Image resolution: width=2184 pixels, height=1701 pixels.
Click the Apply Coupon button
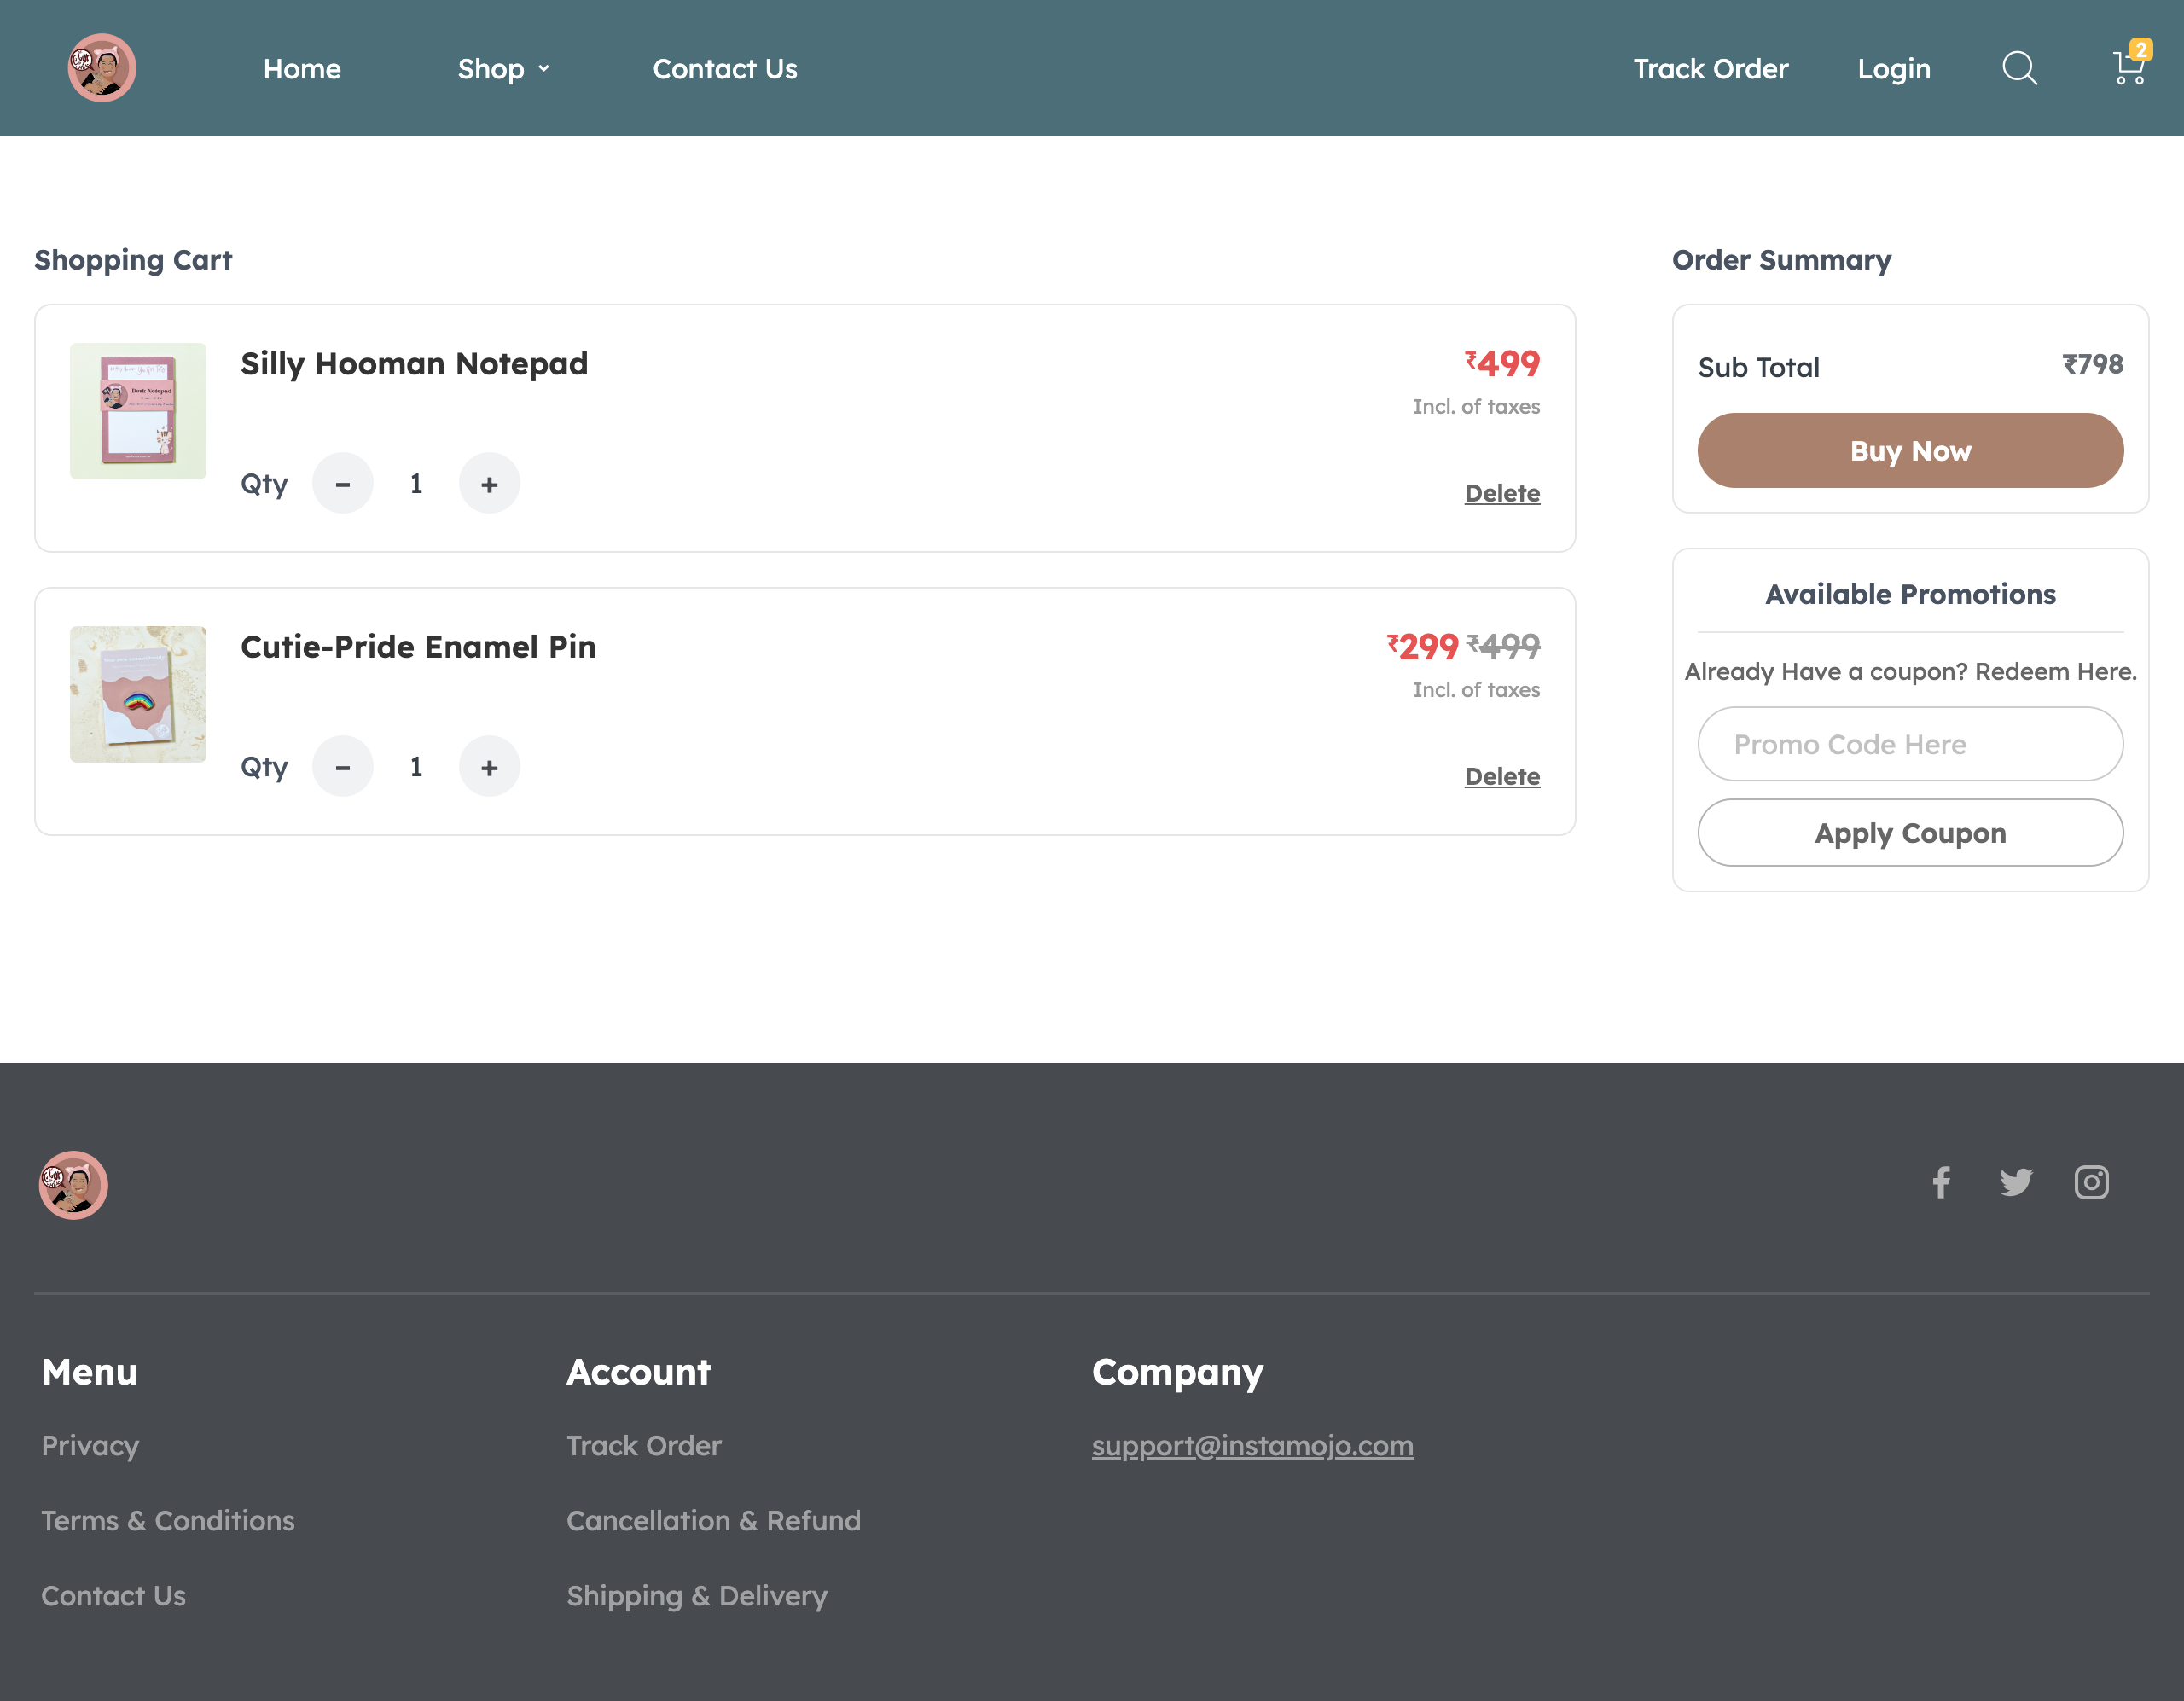pyautogui.click(x=1910, y=833)
